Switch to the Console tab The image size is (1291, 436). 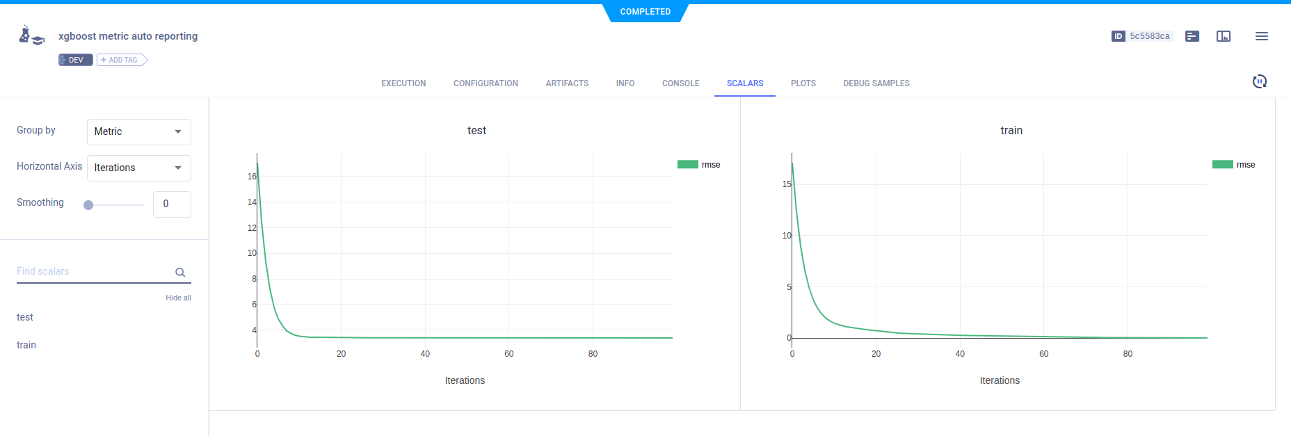[x=680, y=83]
